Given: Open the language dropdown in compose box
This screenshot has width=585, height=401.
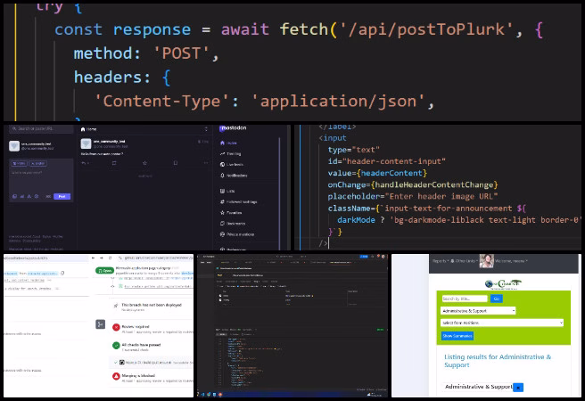Looking at the screenshot, I should click(x=38, y=163).
